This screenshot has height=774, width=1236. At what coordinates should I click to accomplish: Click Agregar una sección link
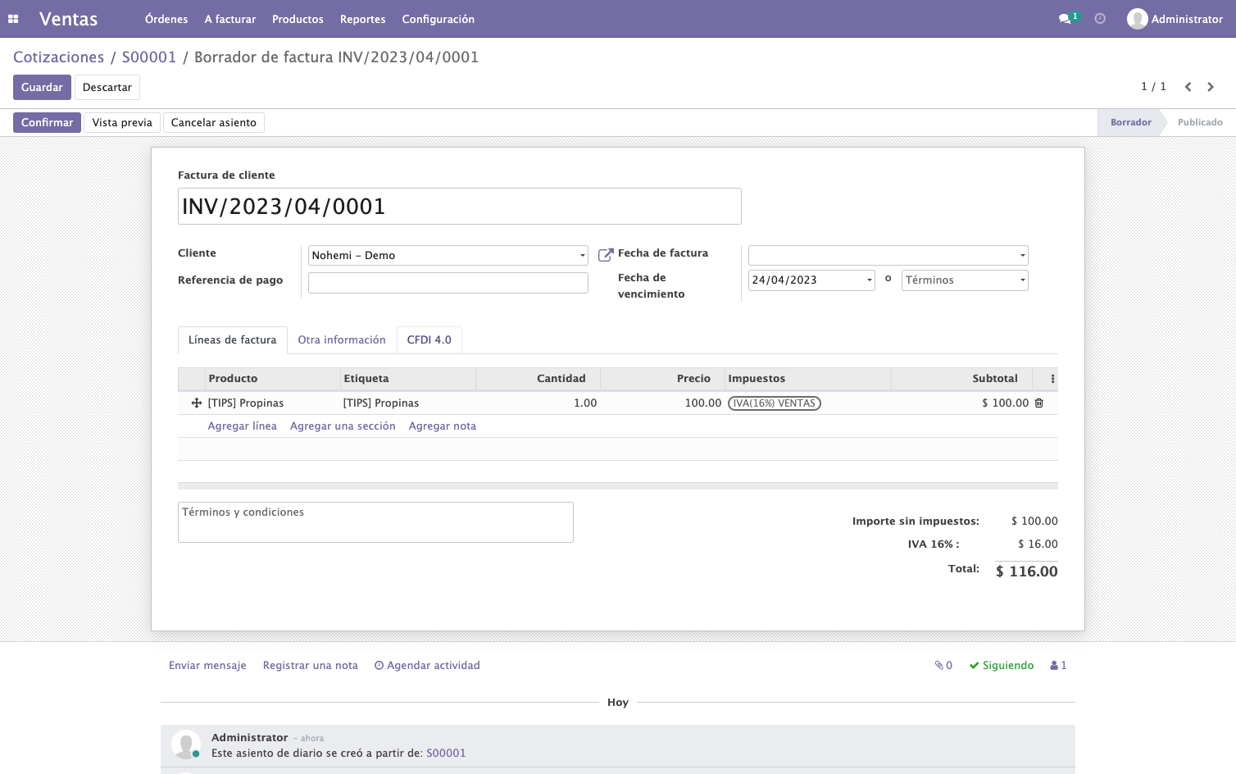pos(343,426)
